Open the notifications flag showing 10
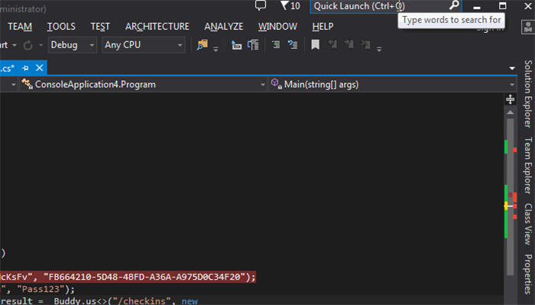The height and width of the screenshot is (305, 535). click(x=290, y=6)
